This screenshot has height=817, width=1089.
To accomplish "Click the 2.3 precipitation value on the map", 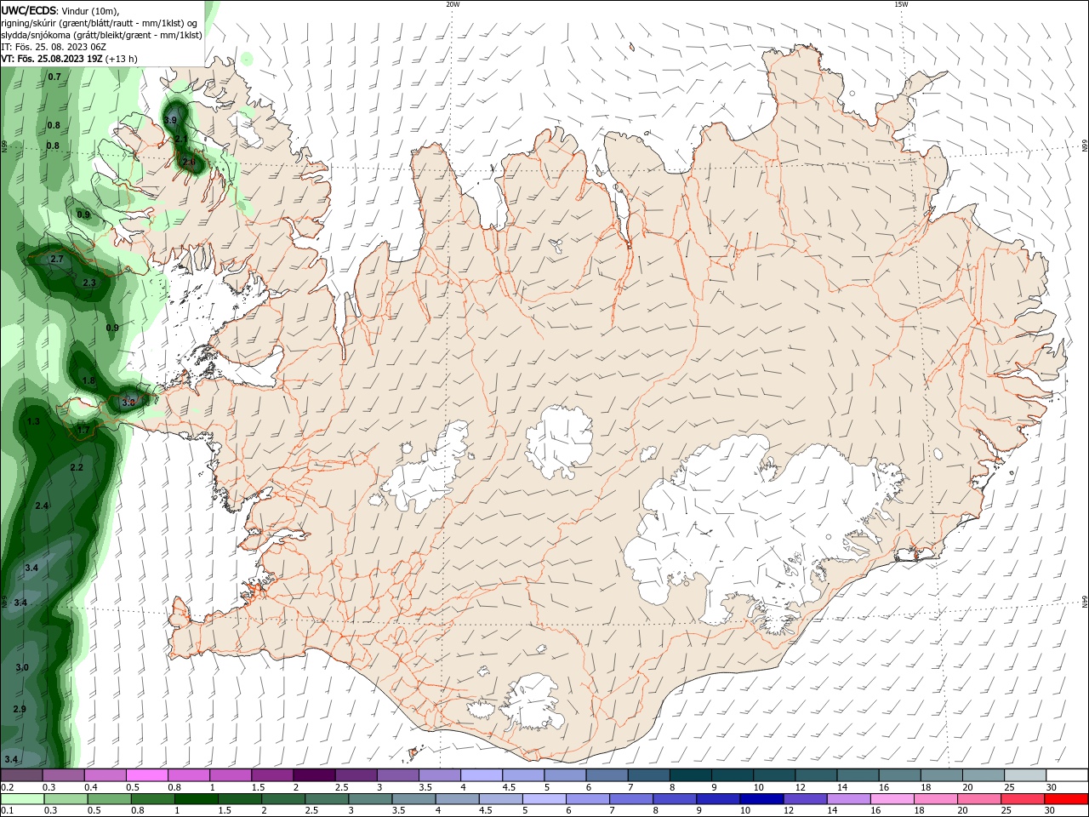I will click(89, 283).
